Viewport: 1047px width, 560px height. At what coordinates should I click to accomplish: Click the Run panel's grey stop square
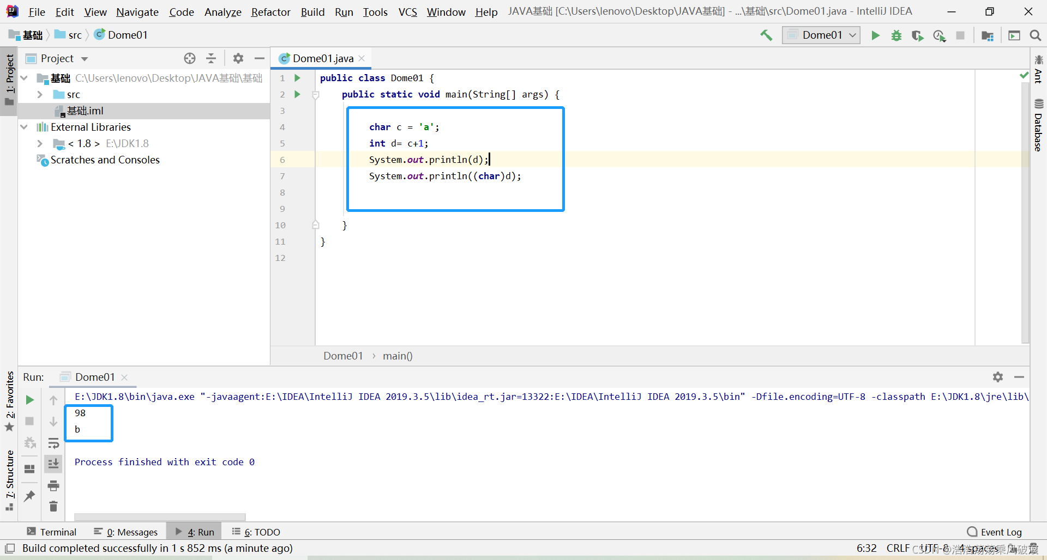tap(30, 422)
